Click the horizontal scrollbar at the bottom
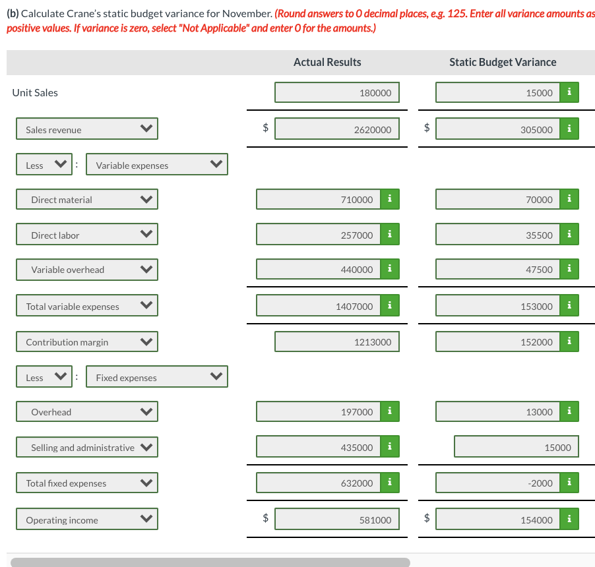 210,562
